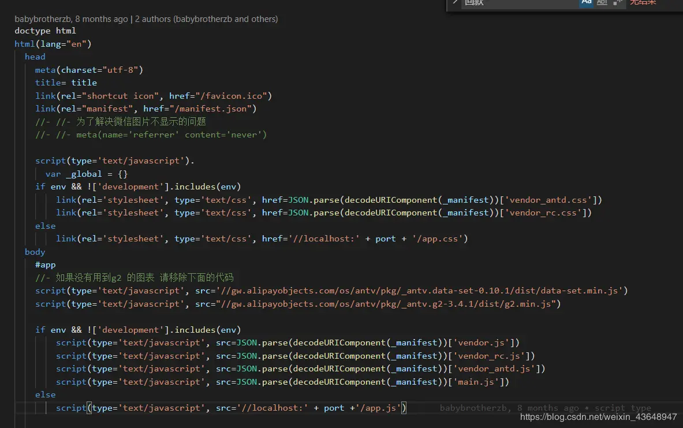Click the link rel="manifest" manifest.json line
Screen dimensions: 683x428
[146, 109]
